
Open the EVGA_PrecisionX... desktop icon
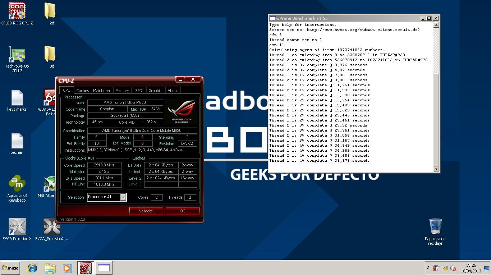point(52,229)
